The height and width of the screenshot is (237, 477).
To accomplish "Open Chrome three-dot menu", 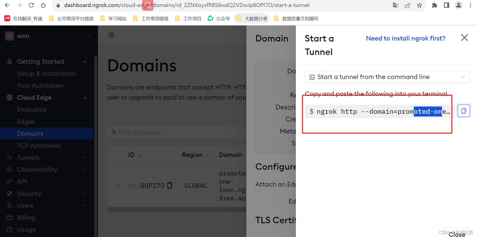I will [471, 5].
